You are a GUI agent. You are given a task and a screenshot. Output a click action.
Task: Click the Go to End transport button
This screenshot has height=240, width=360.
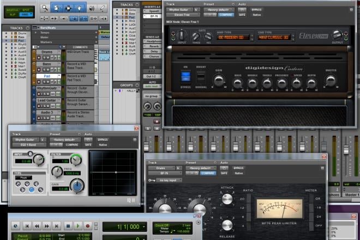tap(57, 226)
